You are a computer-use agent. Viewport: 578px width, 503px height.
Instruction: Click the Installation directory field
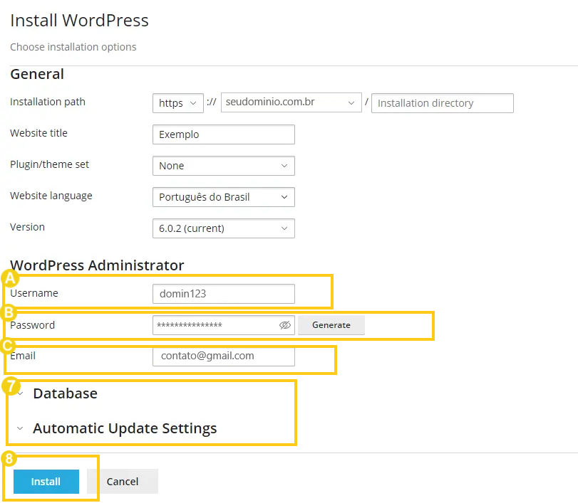click(443, 103)
